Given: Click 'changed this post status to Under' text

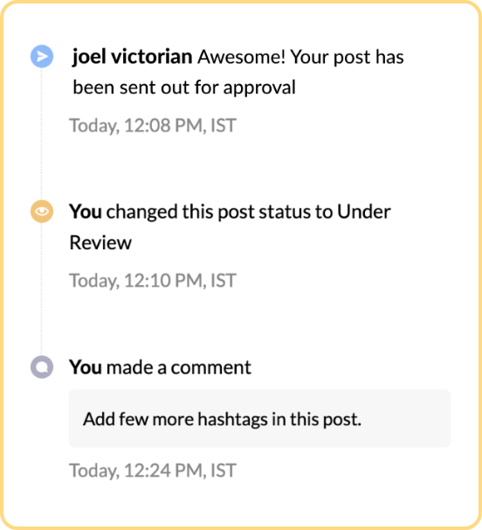Looking at the screenshot, I should [249, 213].
